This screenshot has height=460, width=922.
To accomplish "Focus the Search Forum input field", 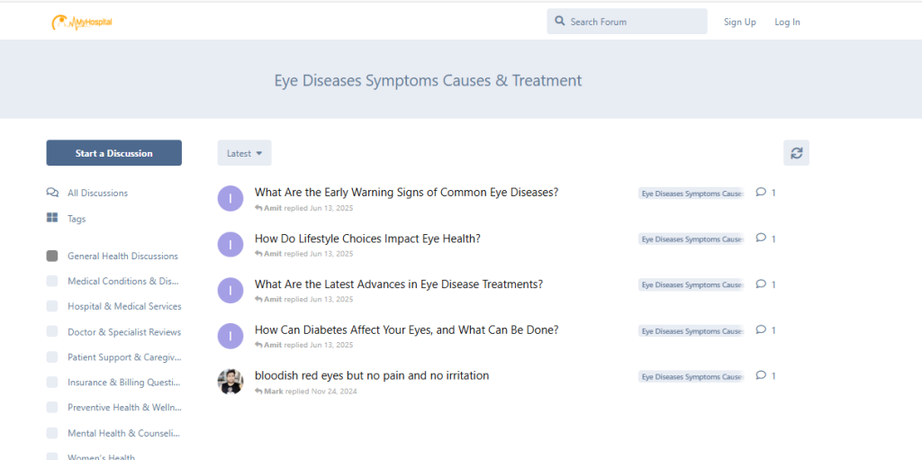I will (x=635, y=22).
